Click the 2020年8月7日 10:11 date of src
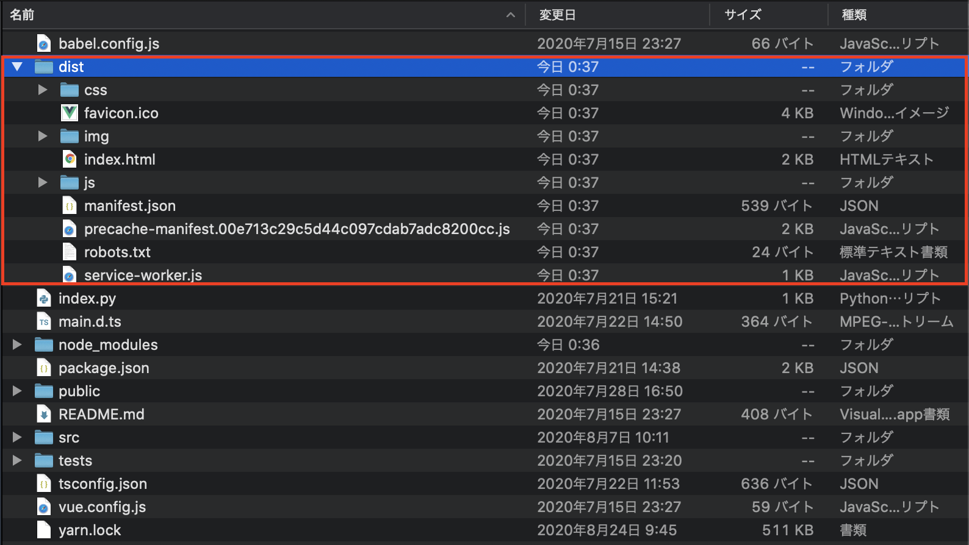This screenshot has height=545, width=969. click(603, 437)
